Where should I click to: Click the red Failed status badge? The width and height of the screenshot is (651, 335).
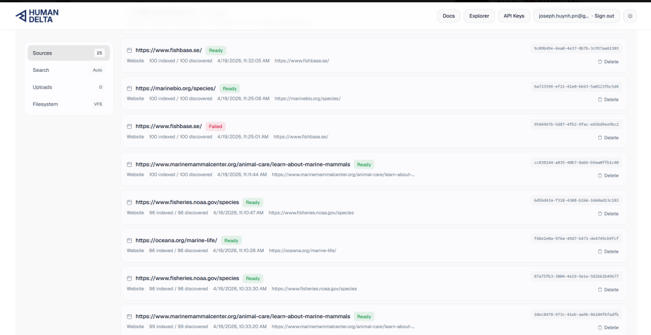pyautogui.click(x=215, y=126)
